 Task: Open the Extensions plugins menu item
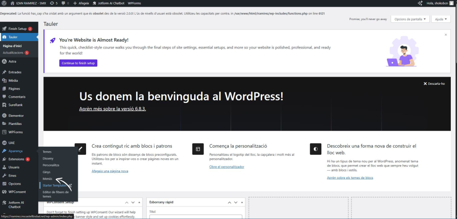pos(16,159)
